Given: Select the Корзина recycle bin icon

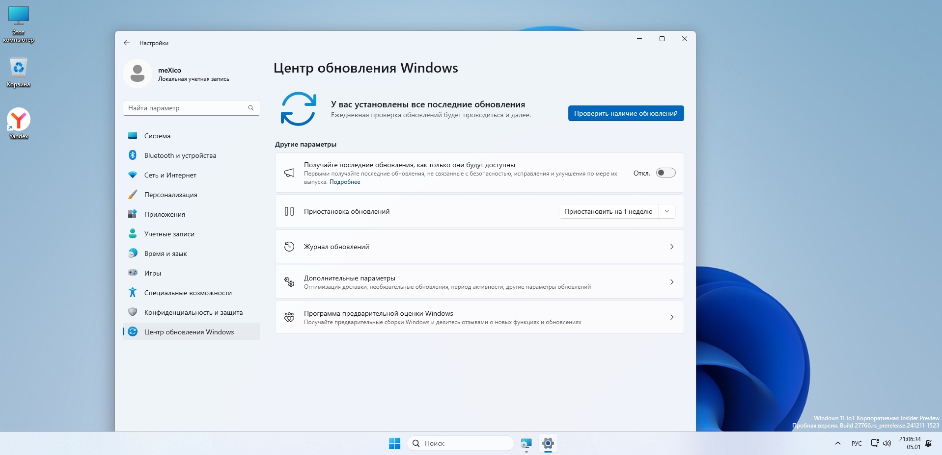Looking at the screenshot, I should pos(19,73).
